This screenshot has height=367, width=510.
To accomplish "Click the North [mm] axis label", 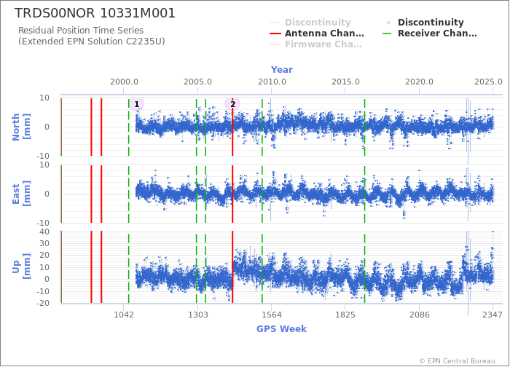I will (x=21, y=127).
